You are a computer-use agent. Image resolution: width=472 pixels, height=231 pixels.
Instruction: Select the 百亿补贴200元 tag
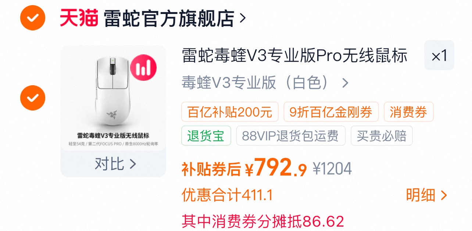tap(230, 112)
